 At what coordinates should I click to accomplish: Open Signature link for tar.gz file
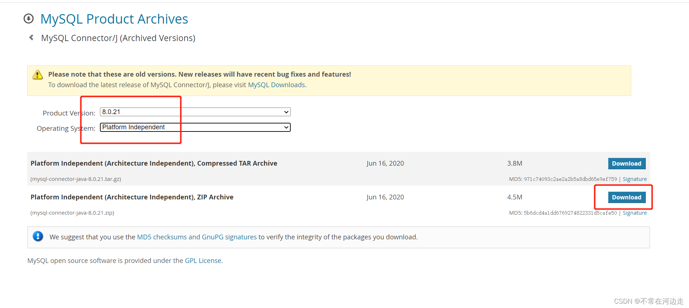[635, 179]
